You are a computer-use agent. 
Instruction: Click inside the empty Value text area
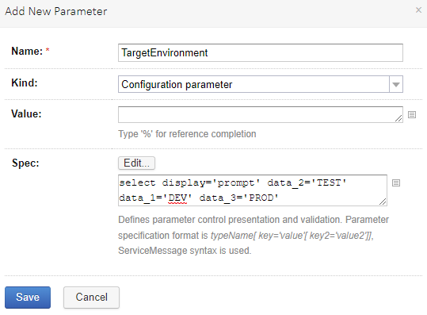click(x=261, y=114)
